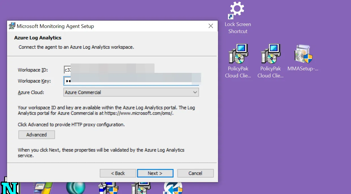Close the Microsoft Monitoring Agent Setup window
Viewport: 351px width, 194px height.
coord(210,26)
